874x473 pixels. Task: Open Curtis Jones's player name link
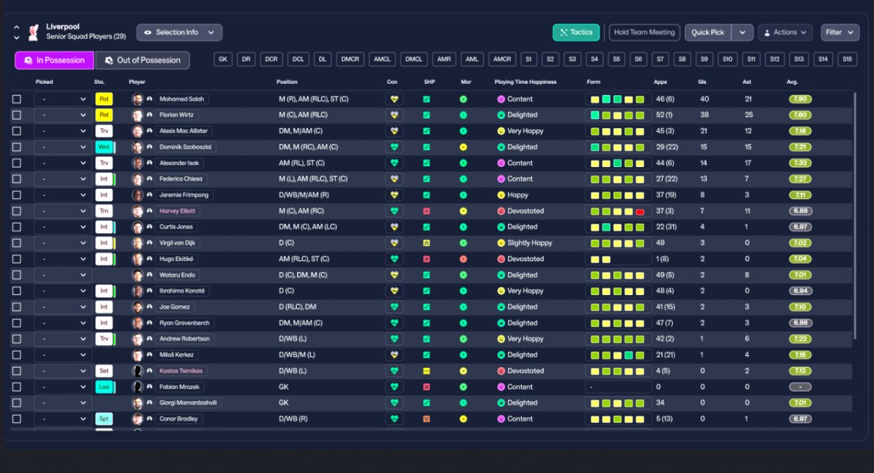coord(176,227)
